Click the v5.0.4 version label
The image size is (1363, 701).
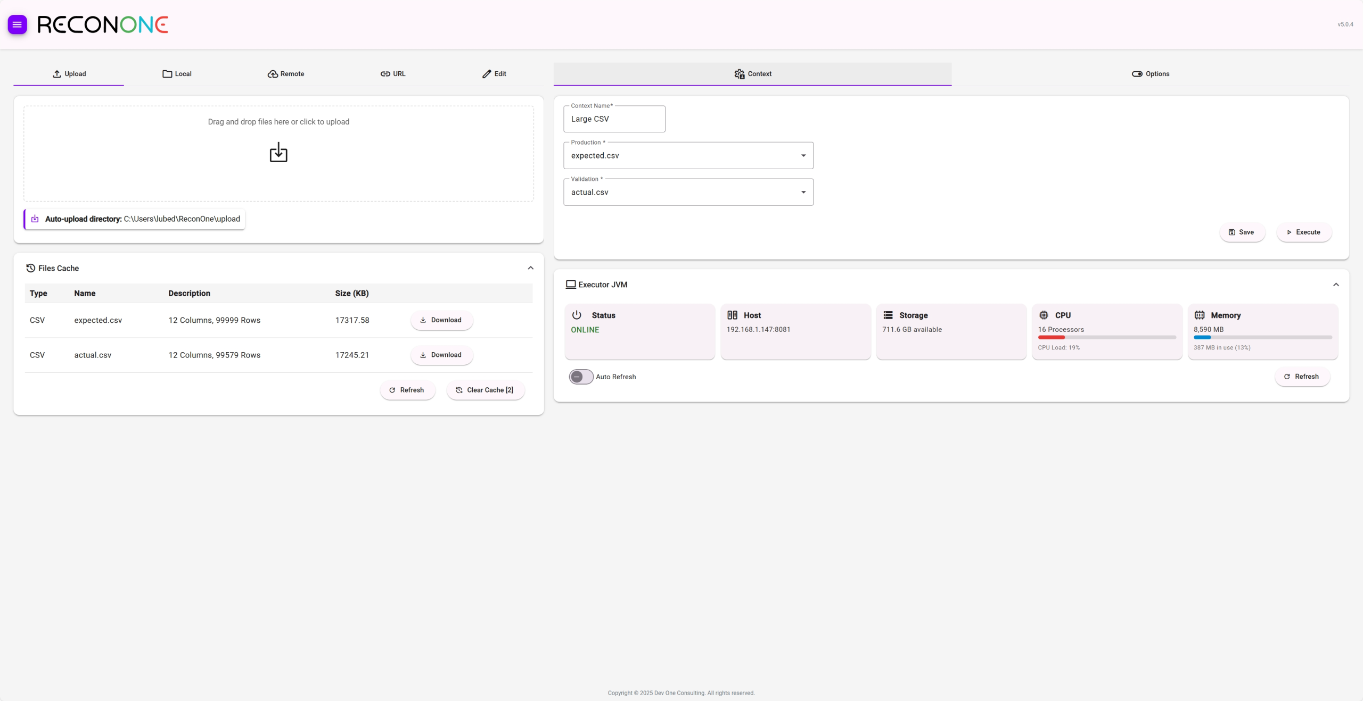coord(1345,24)
